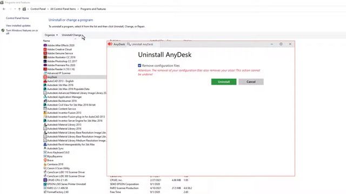Click Programs and Features breadcrumb

[x=93, y=9]
